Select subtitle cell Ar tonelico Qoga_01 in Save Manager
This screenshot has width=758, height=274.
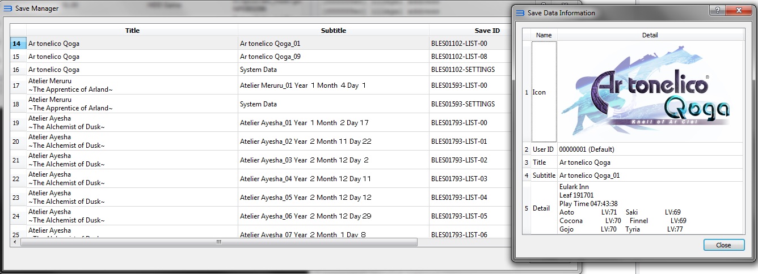[x=333, y=43]
